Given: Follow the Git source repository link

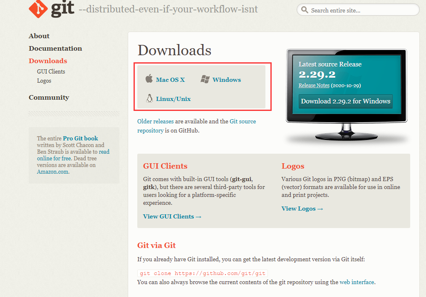Looking at the screenshot, I should coord(197,126).
